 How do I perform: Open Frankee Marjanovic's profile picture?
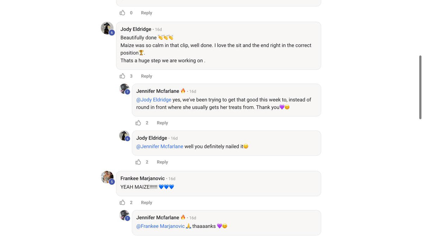pos(107,177)
